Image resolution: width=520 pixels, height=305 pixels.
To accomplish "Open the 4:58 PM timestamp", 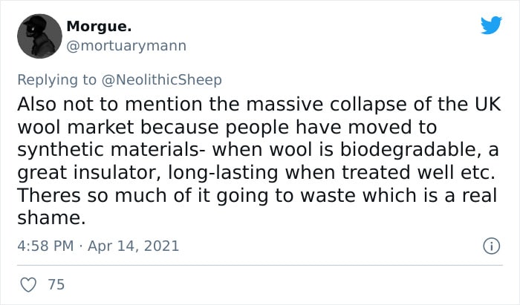I will pos(45,246).
